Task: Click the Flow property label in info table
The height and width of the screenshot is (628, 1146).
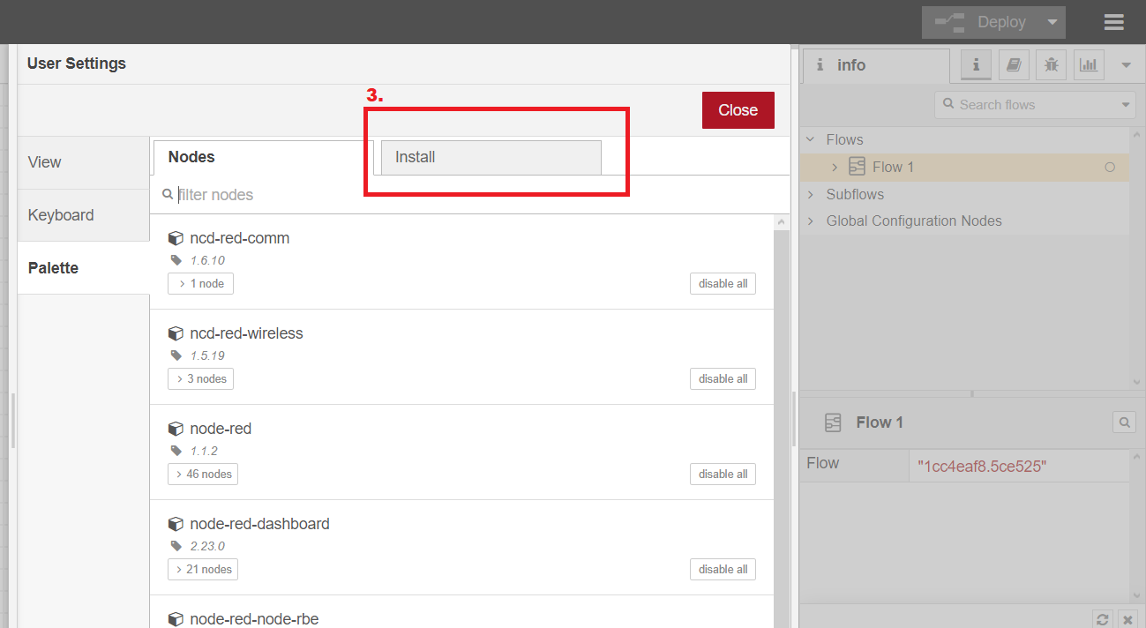Action: tap(822, 463)
